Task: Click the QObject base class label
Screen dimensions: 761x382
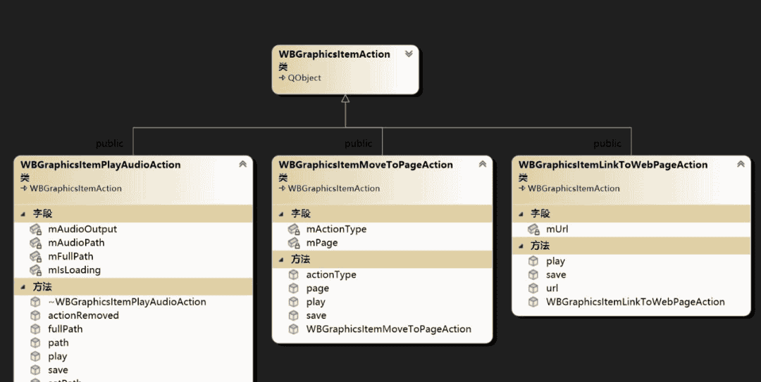Action: 304,78
